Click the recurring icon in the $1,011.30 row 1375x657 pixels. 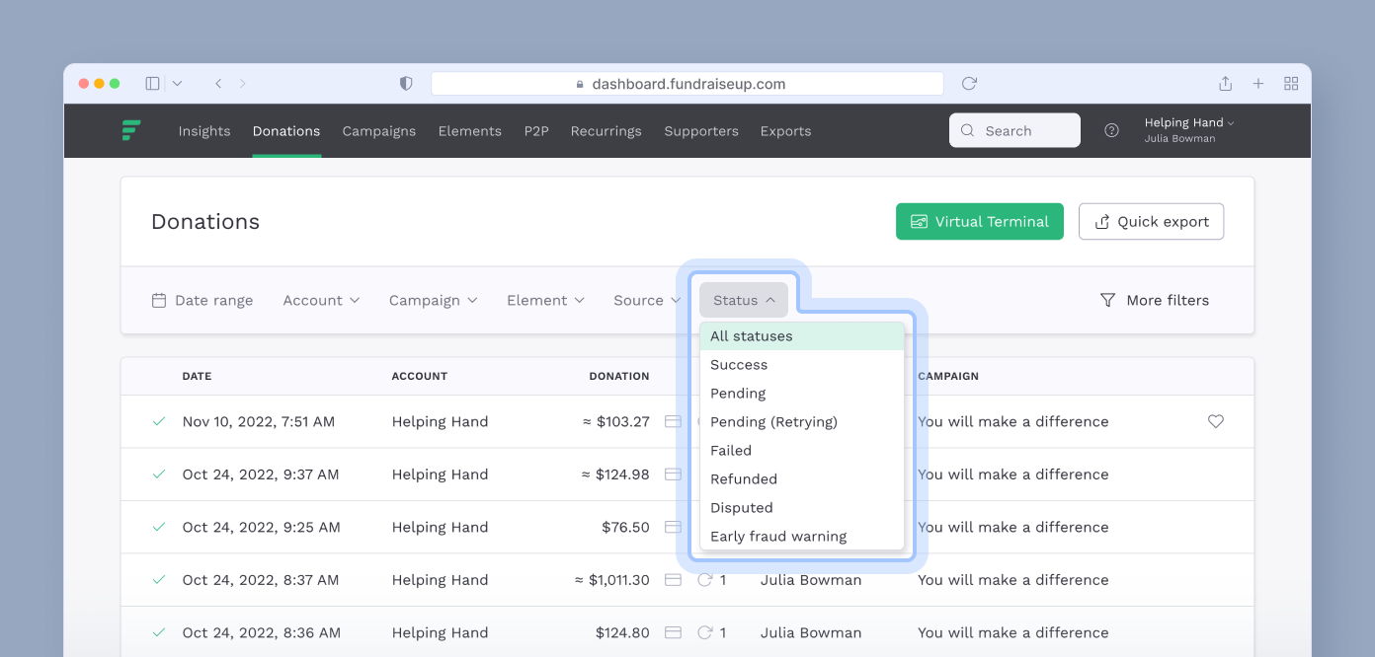(705, 580)
